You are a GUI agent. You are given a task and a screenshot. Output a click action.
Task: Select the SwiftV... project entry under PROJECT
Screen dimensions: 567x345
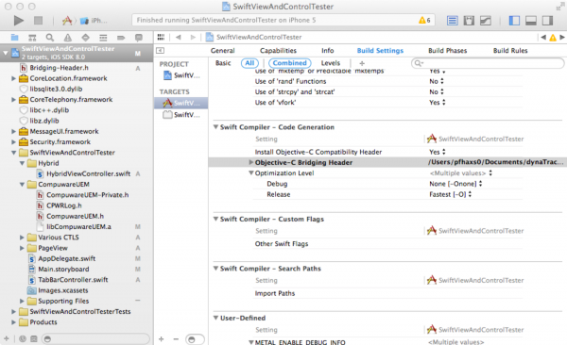pos(181,75)
